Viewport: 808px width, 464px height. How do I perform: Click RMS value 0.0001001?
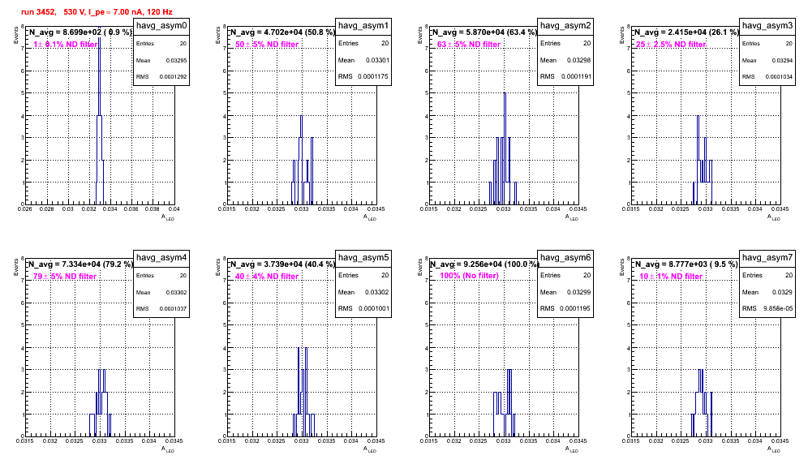coord(374,309)
